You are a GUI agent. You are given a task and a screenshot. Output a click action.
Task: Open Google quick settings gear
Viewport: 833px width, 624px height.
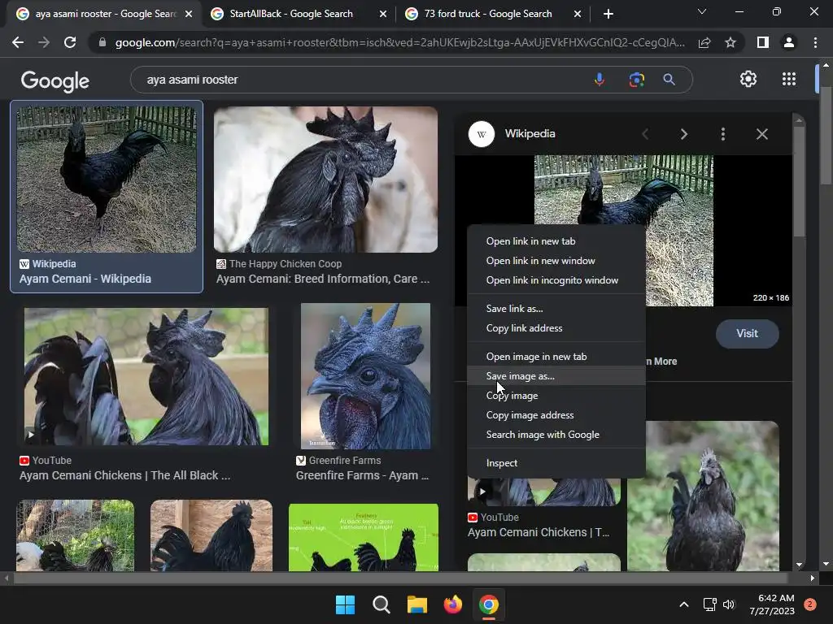[x=748, y=79]
